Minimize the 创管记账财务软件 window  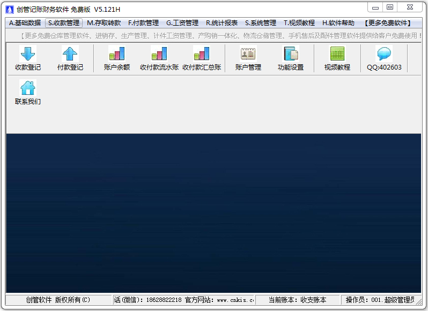click(x=375, y=7)
